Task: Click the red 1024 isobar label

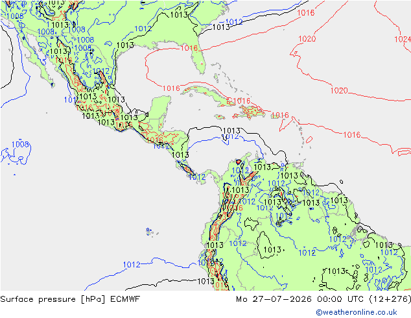Action: point(403,40)
